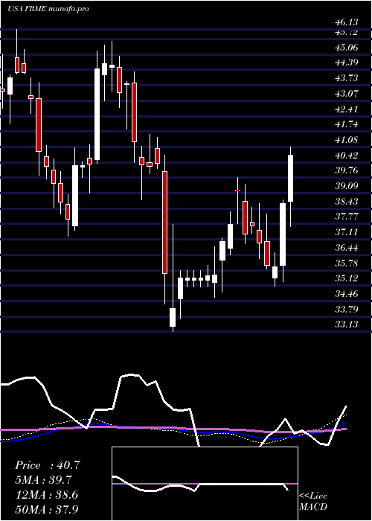The height and width of the screenshot is (521, 372).
Task: Select the 41.74 price axis label
Action: tap(347, 124)
